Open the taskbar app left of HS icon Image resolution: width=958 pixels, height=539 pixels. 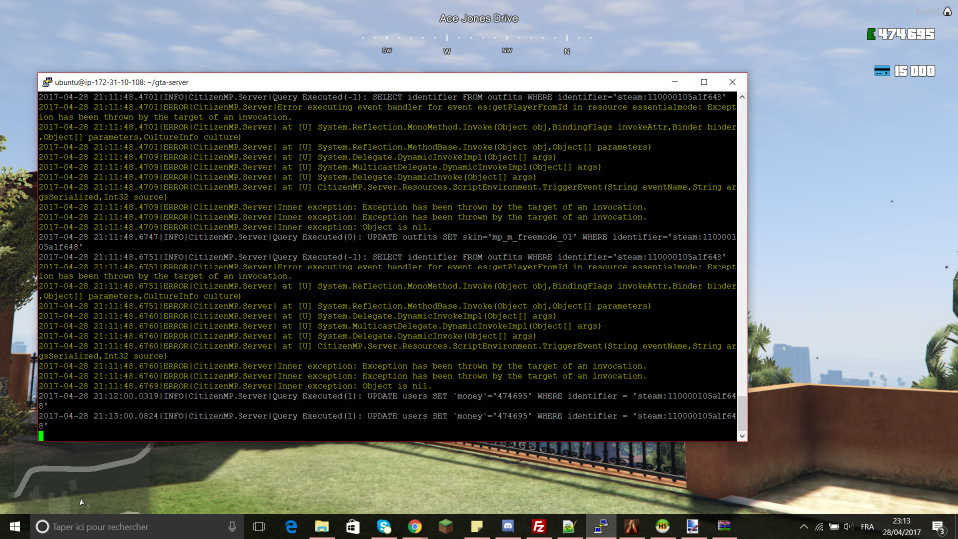click(x=631, y=526)
